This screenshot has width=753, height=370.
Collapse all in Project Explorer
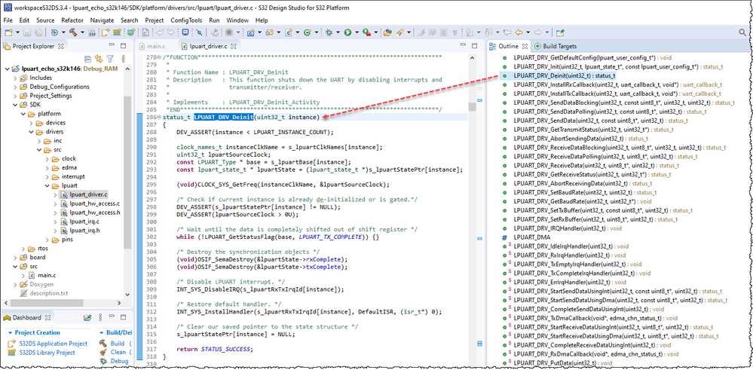click(87, 59)
